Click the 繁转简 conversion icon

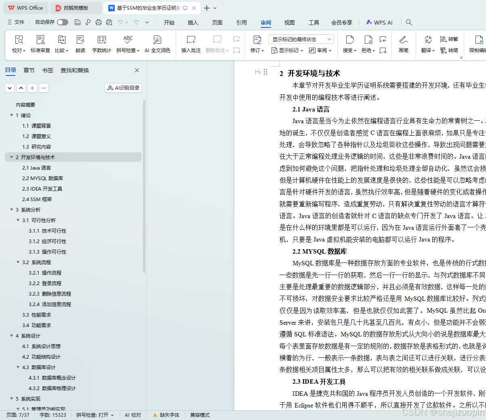pyautogui.click(x=450, y=52)
